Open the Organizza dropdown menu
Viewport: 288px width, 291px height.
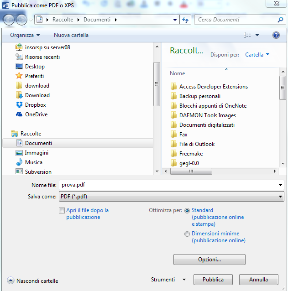click(x=25, y=35)
